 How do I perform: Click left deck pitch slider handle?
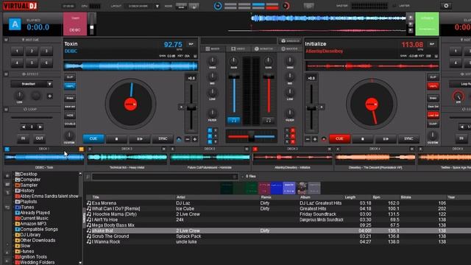click(x=191, y=107)
